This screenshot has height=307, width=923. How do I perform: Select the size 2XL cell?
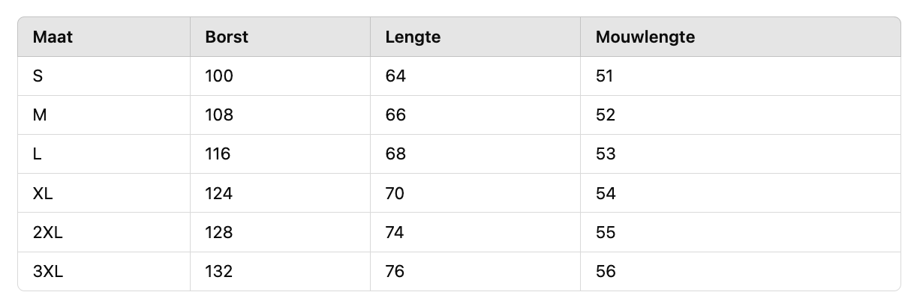[48, 232]
